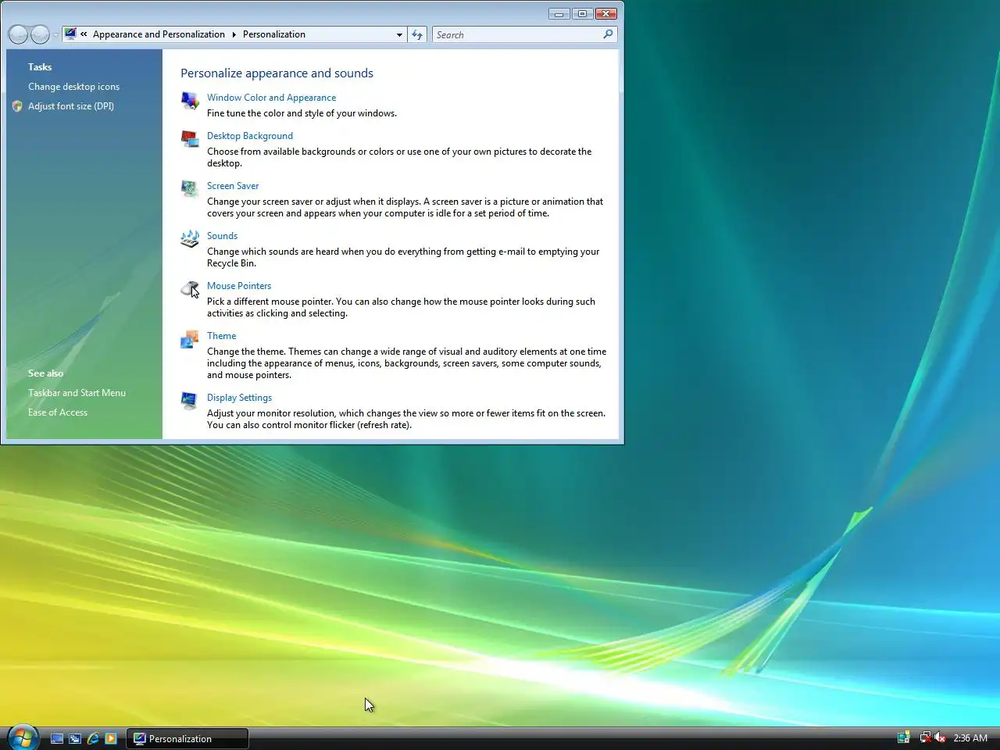Screen dimensions: 1000x750
Task: Open the Desktop Background link
Action: click(x=250, y=136)
